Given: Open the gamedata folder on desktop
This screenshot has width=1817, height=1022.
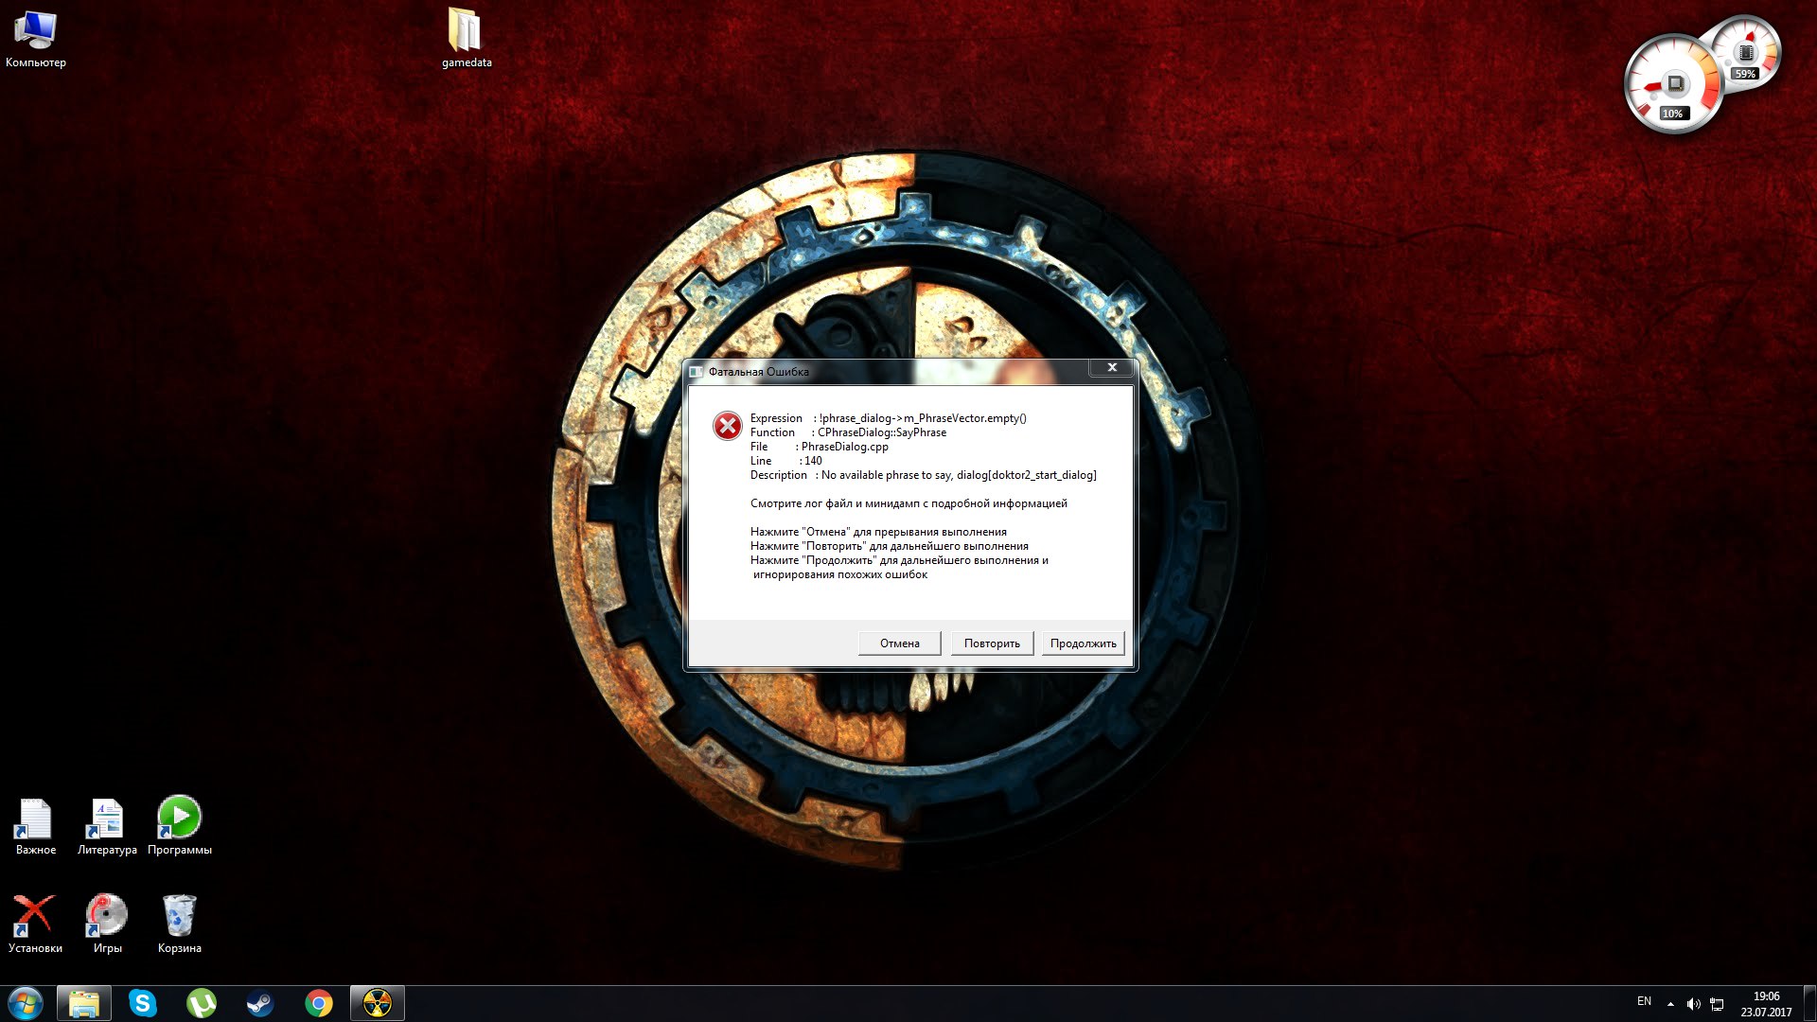Looking at the screenshot, I should (x=466, y=38).
